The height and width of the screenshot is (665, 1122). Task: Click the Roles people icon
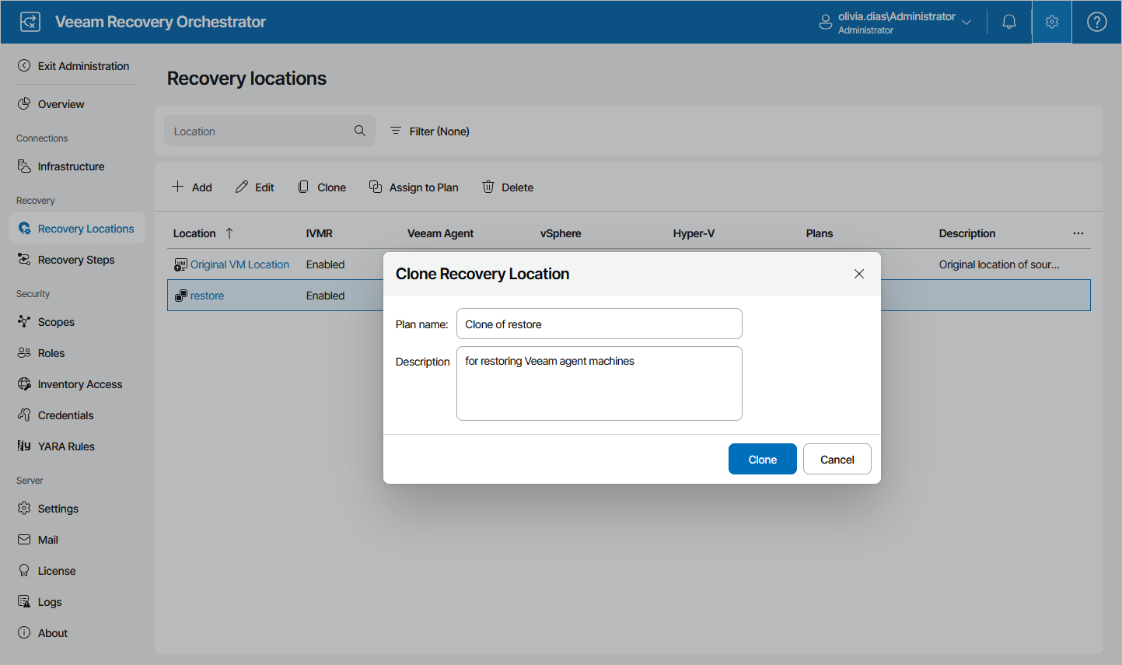tap(24, 352)
